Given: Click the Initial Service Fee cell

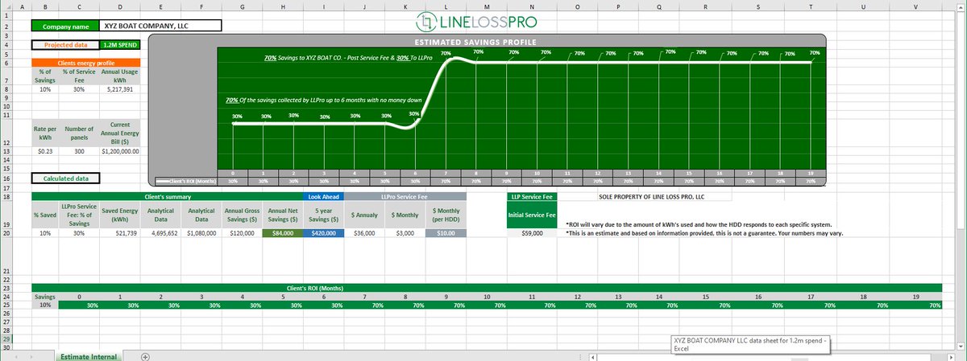Looking at the screenshot, I should click(x=530, y=215).
